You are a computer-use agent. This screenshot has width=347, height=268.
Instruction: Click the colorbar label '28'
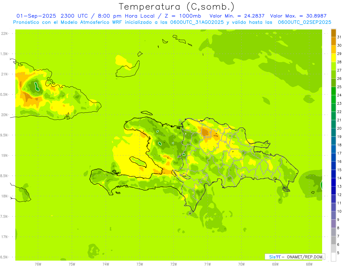pos(339,62)
